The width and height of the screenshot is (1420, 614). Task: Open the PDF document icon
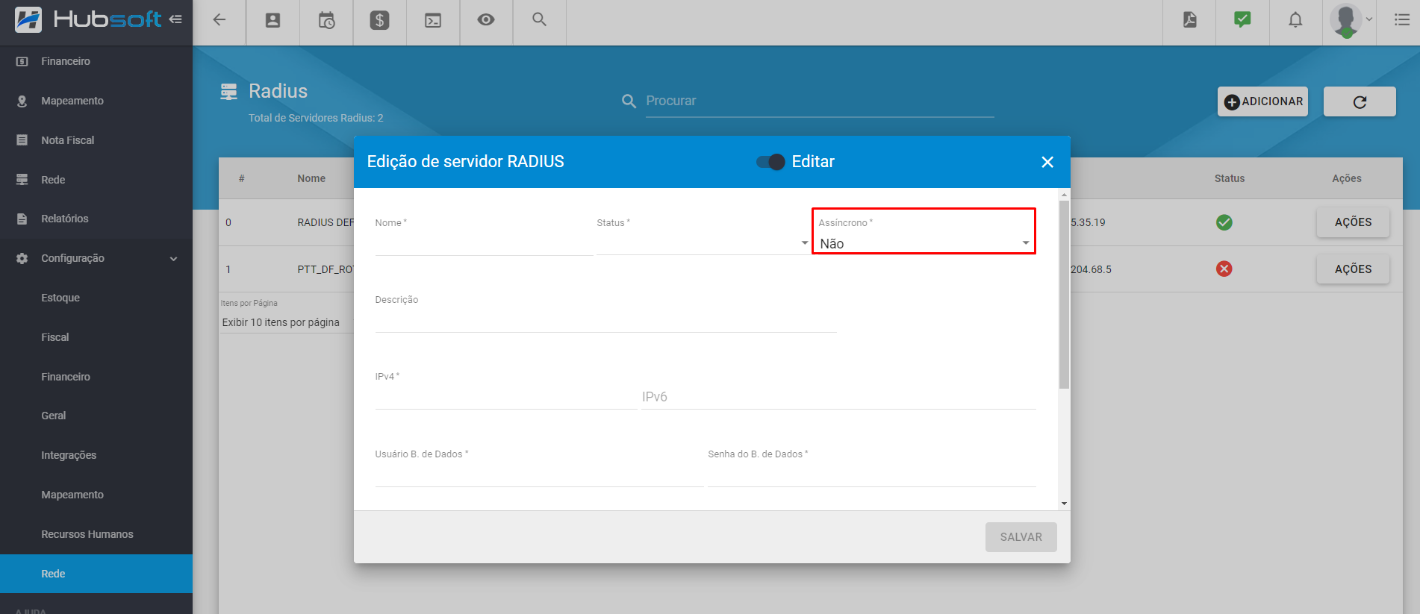point(1189,20)
